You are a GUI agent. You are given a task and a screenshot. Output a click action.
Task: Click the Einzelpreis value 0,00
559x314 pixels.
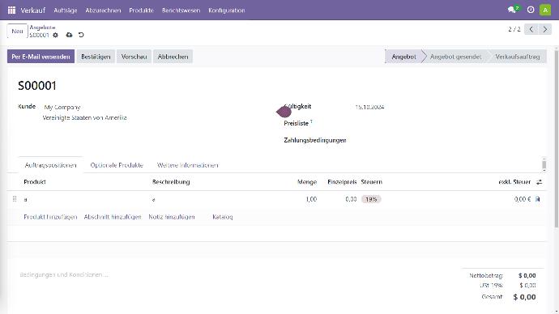pos(351,199)
